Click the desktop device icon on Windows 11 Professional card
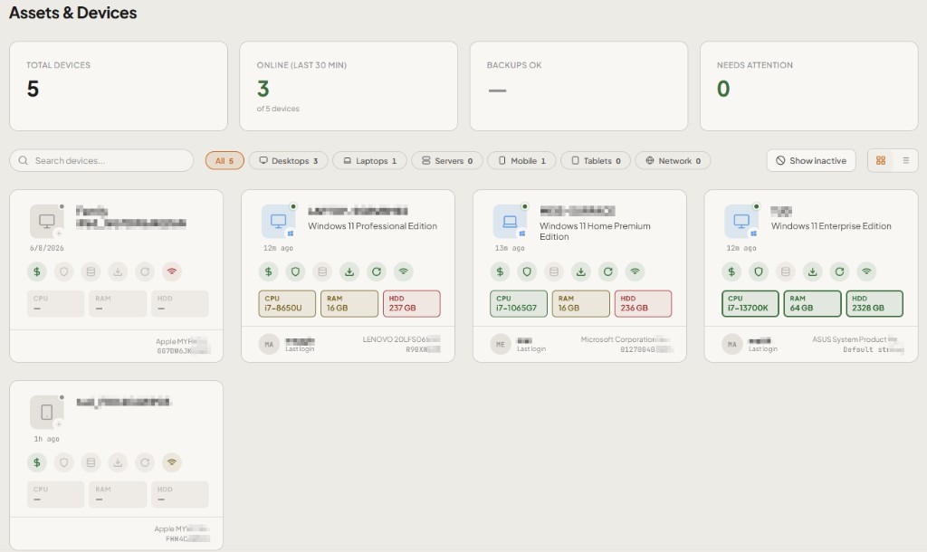The image size is (927, 552). pos(279,221)
